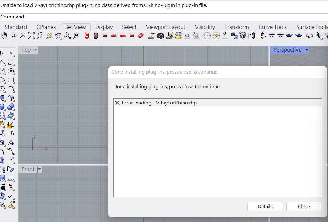
Task: Open the Perspective viewport dropdown arrow
Action: (307, 50)
